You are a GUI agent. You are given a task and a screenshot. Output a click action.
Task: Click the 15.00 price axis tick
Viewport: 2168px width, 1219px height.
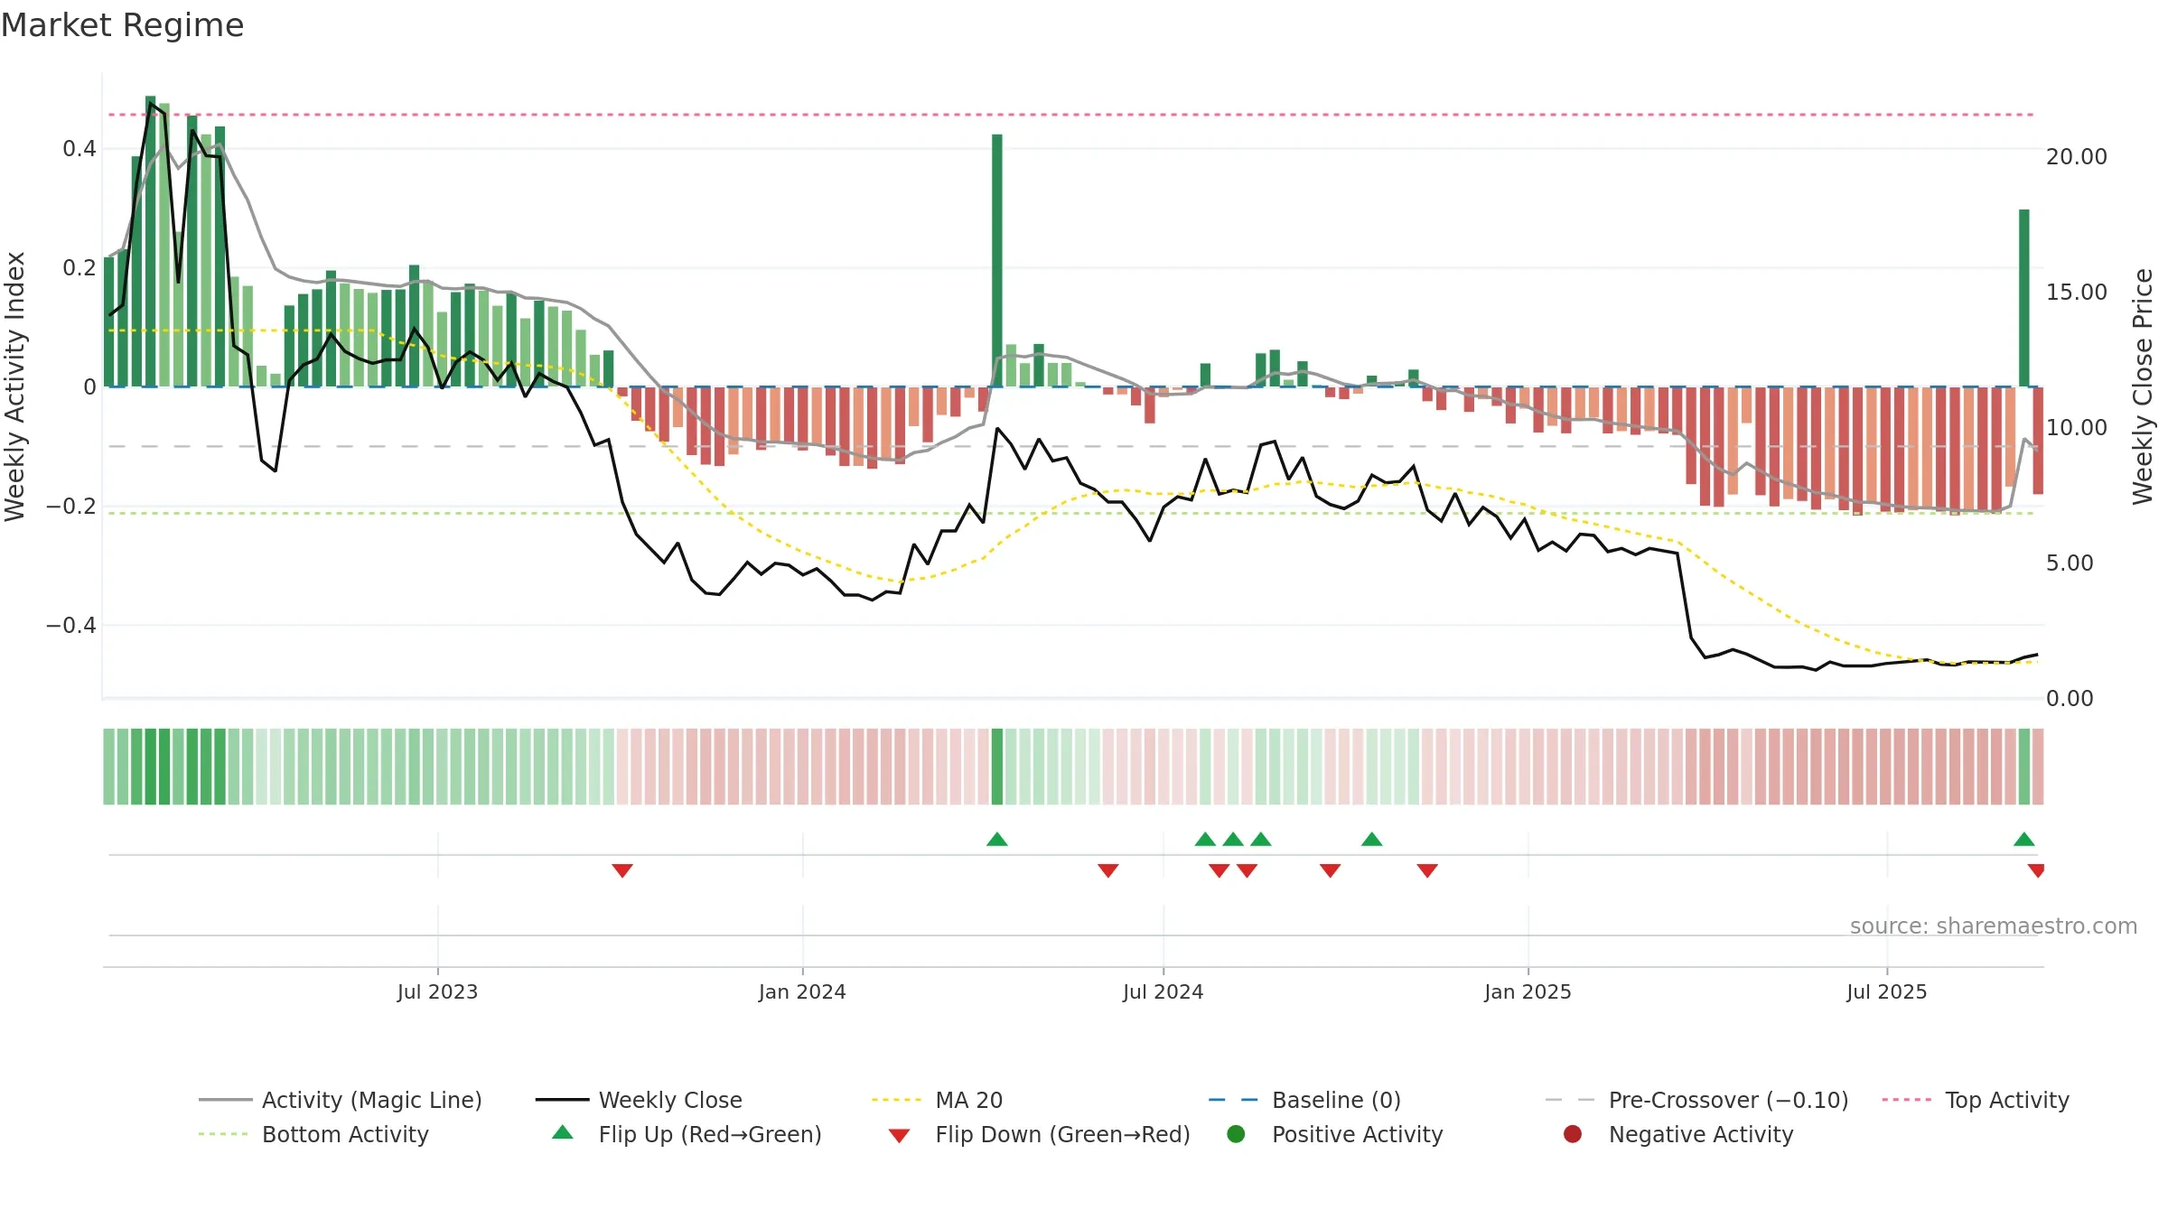point(2077,292)
